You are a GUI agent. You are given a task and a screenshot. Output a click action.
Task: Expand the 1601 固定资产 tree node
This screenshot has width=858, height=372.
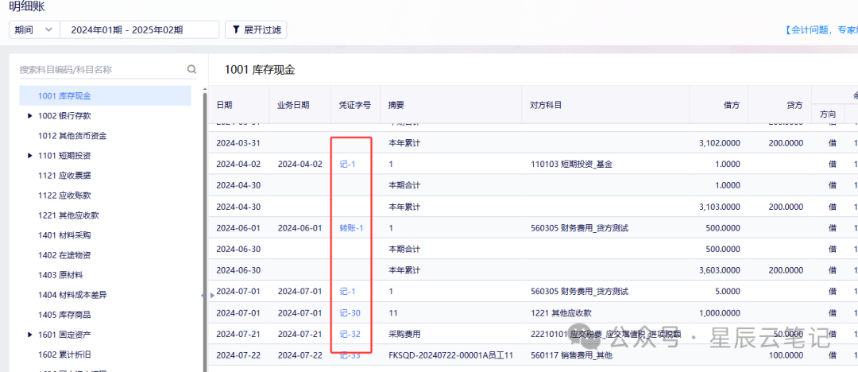(x=30, y=335)
